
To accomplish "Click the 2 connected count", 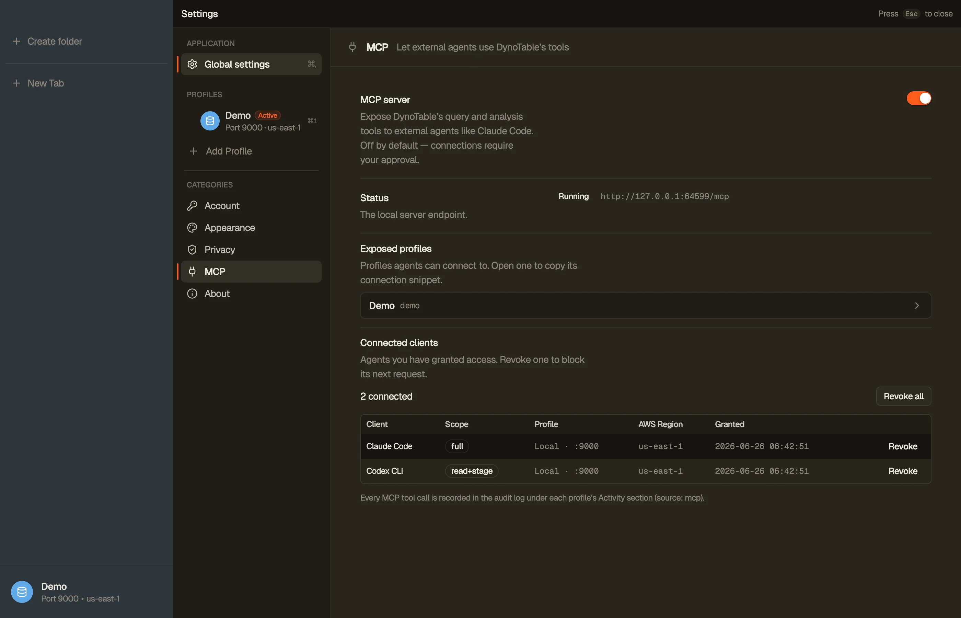I will [386, 397].
